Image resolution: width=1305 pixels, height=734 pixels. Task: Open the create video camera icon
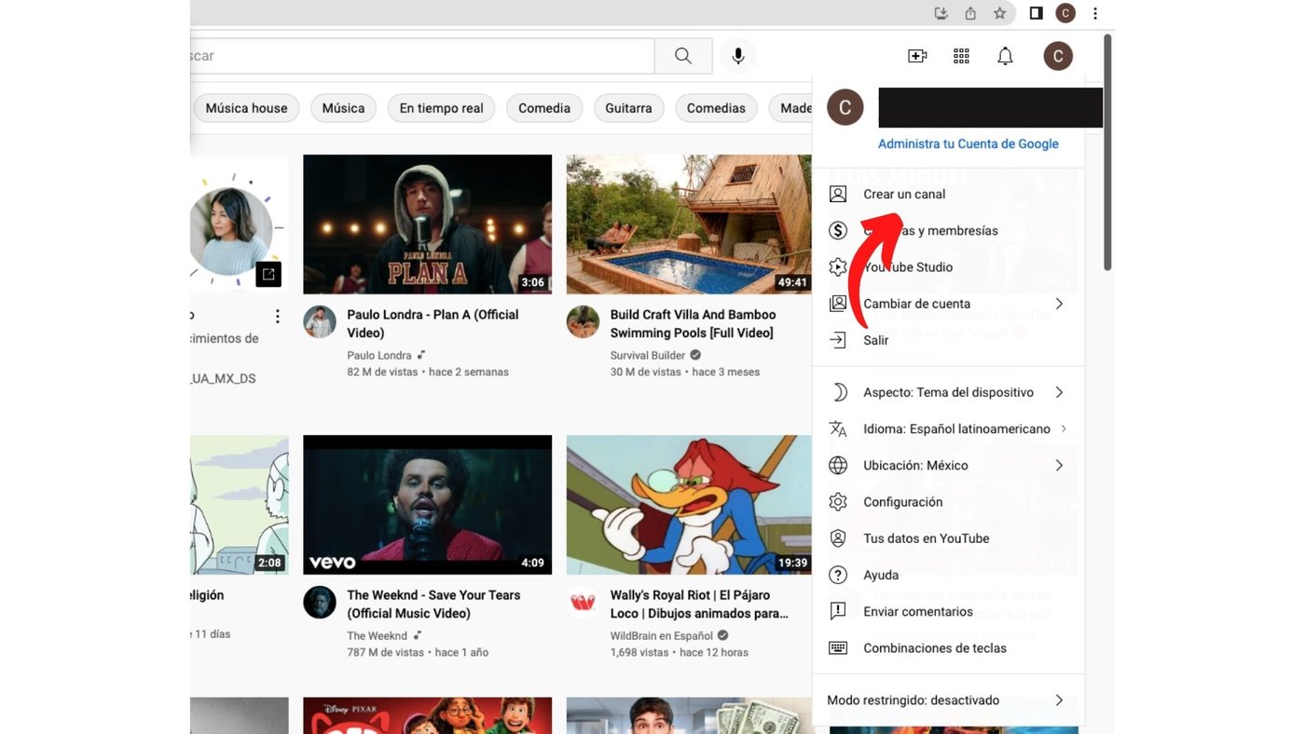(x=917, y=56)
